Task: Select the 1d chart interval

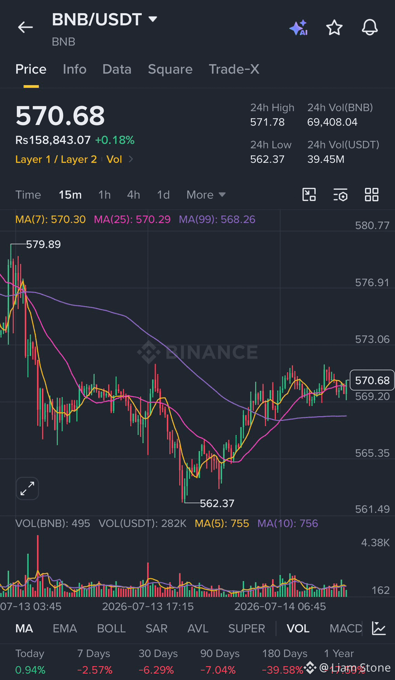Action: point(164,195)
